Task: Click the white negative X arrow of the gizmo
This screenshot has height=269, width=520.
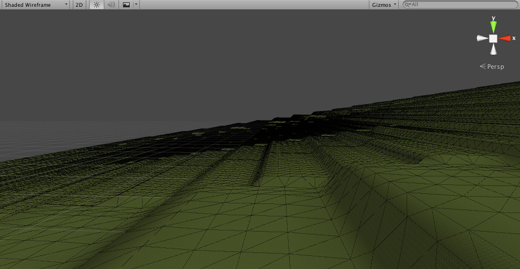Action: (x=481, y=38)
